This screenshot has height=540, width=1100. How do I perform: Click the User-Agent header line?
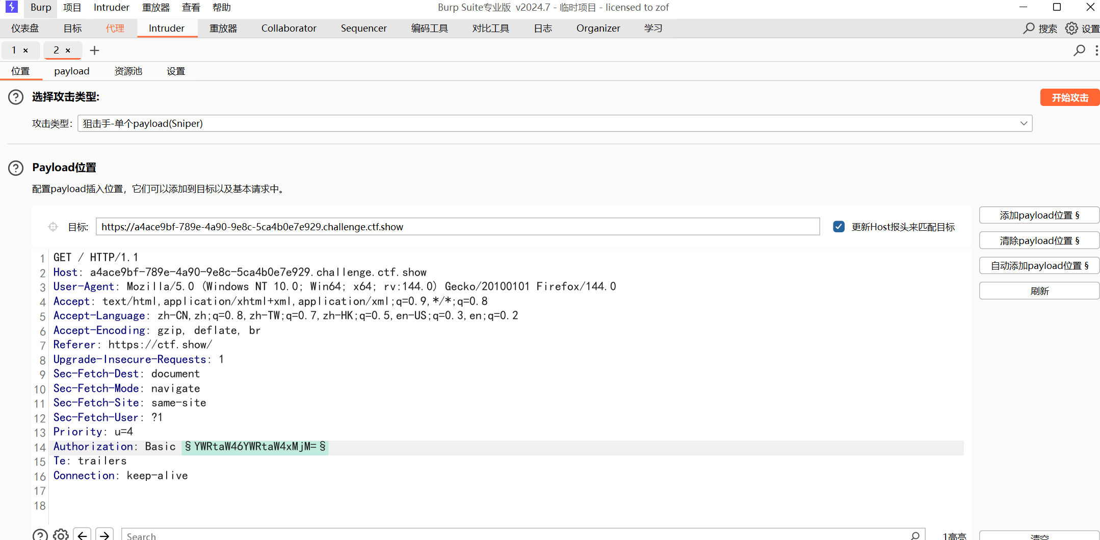[x=335, y=287]
